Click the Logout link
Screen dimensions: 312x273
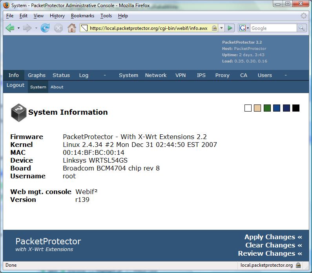[x=15, y=85]
